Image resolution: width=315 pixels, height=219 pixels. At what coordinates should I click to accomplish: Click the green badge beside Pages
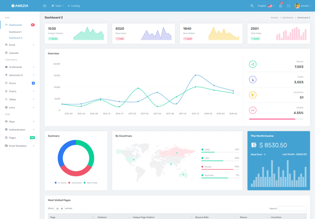(32, 138)
